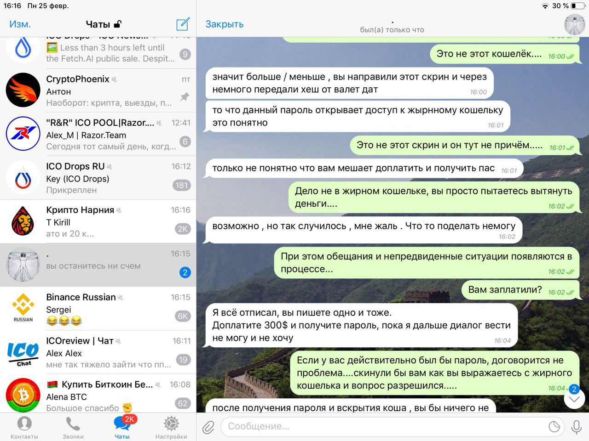Switch to the Звонки tab
This screenshot has height=441, width=589.
[73, 428]
